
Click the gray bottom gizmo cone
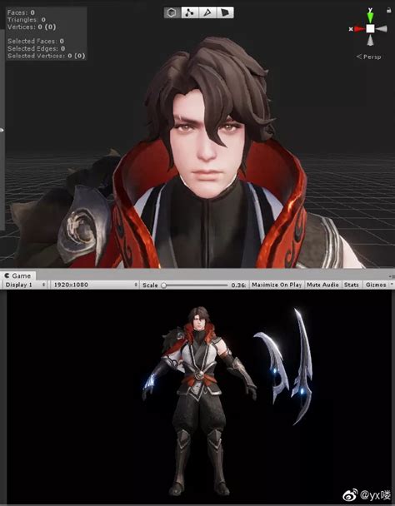371,40
